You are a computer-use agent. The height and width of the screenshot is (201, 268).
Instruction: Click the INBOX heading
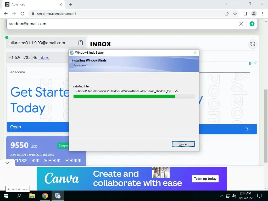(x=100, y=44)
